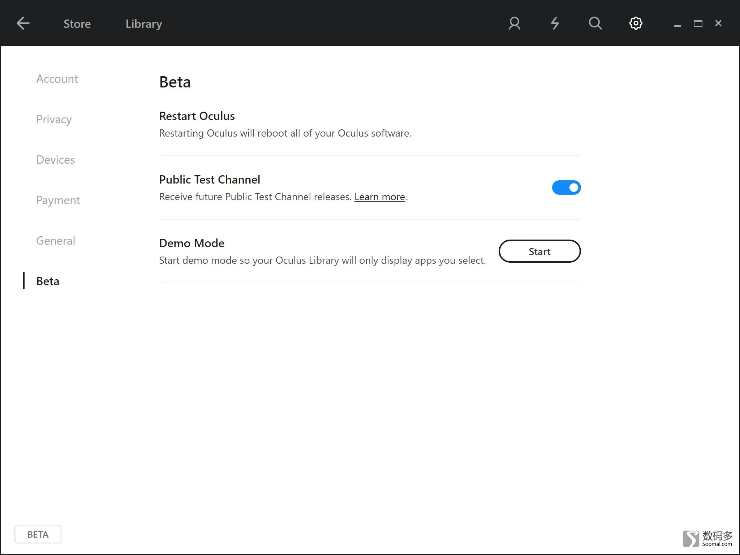
Task: Select Account in settings sidebar
Action: (57, 79)
